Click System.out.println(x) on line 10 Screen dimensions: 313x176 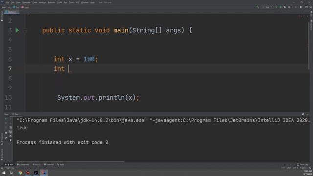click(x=98, y=98)
